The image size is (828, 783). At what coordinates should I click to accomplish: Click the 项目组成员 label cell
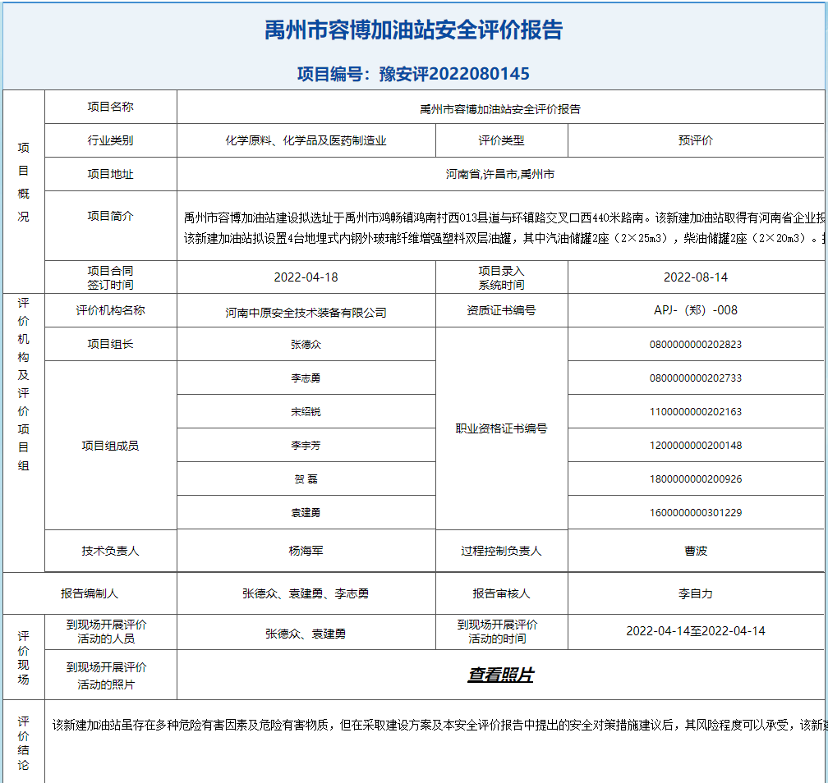pos(110,446)
